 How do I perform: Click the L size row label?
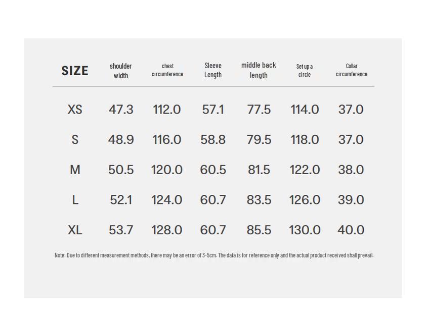[75, 200]
